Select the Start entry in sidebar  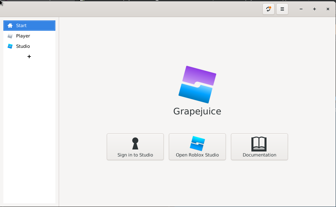(29, 25)
